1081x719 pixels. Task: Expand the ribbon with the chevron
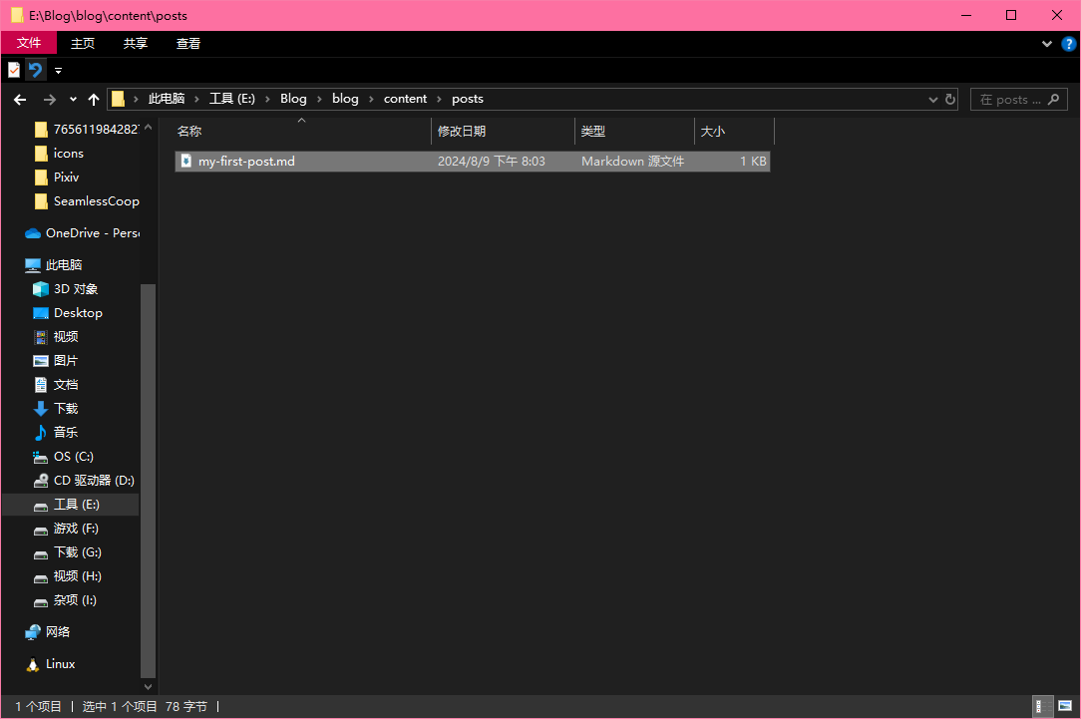(x=1047, y=44)
